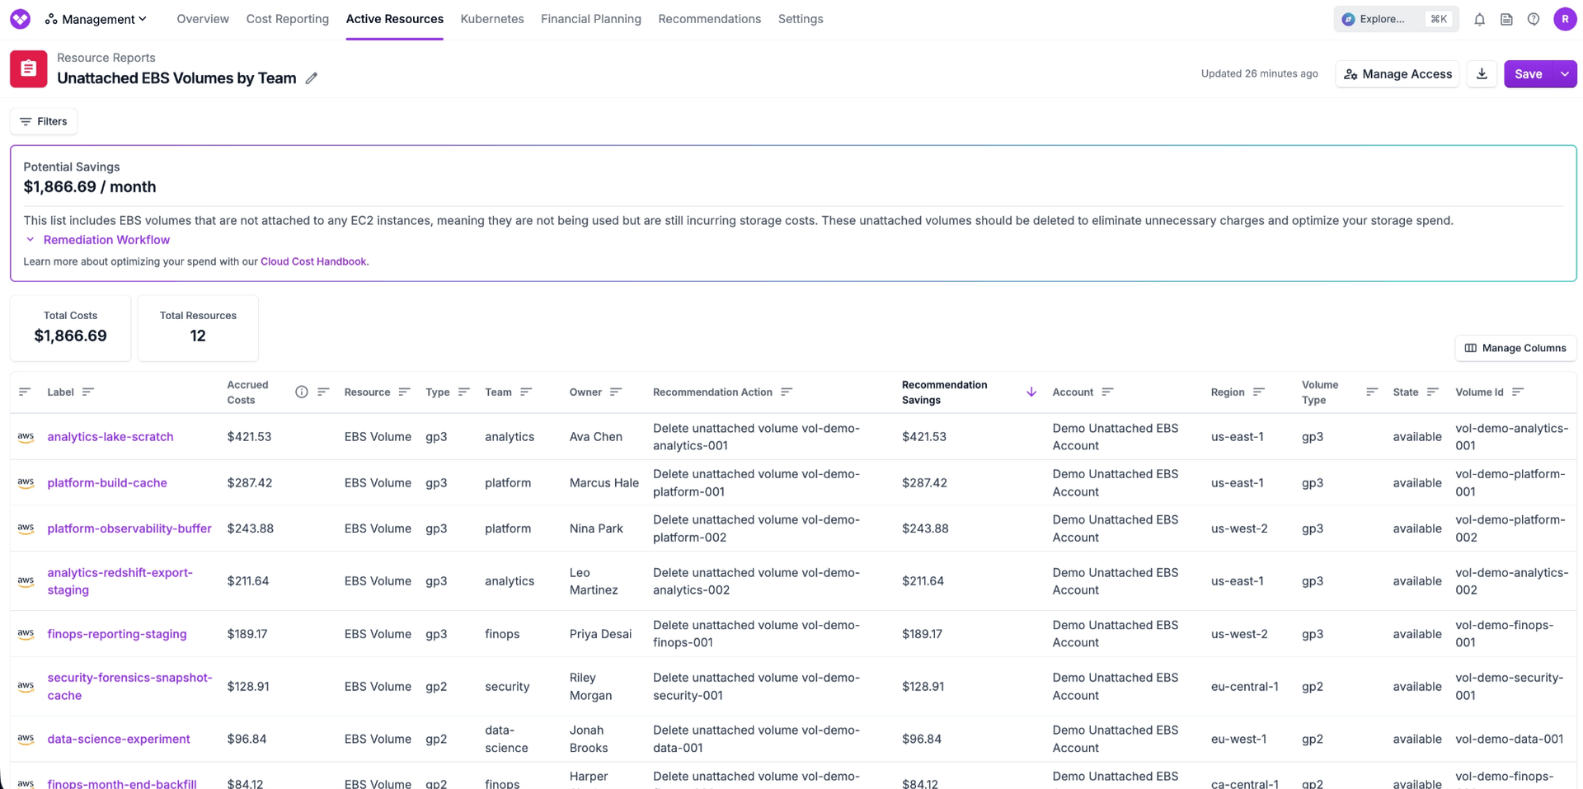Click the Total Costs card
The image size is (1583, 789).
70,328
